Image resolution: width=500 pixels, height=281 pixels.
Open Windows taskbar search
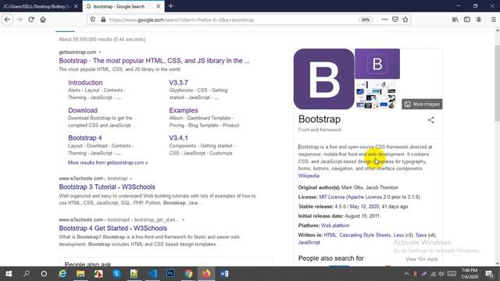[27, 274]
